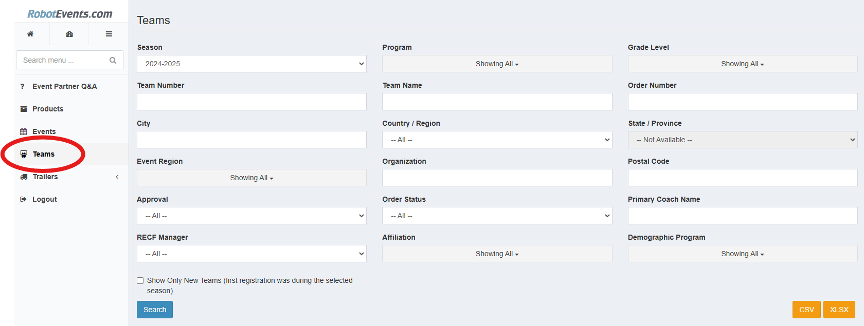Open the Season dropdown
This screenshot has width=864, height=326.
pyautogui.click(x=251, y=64)
